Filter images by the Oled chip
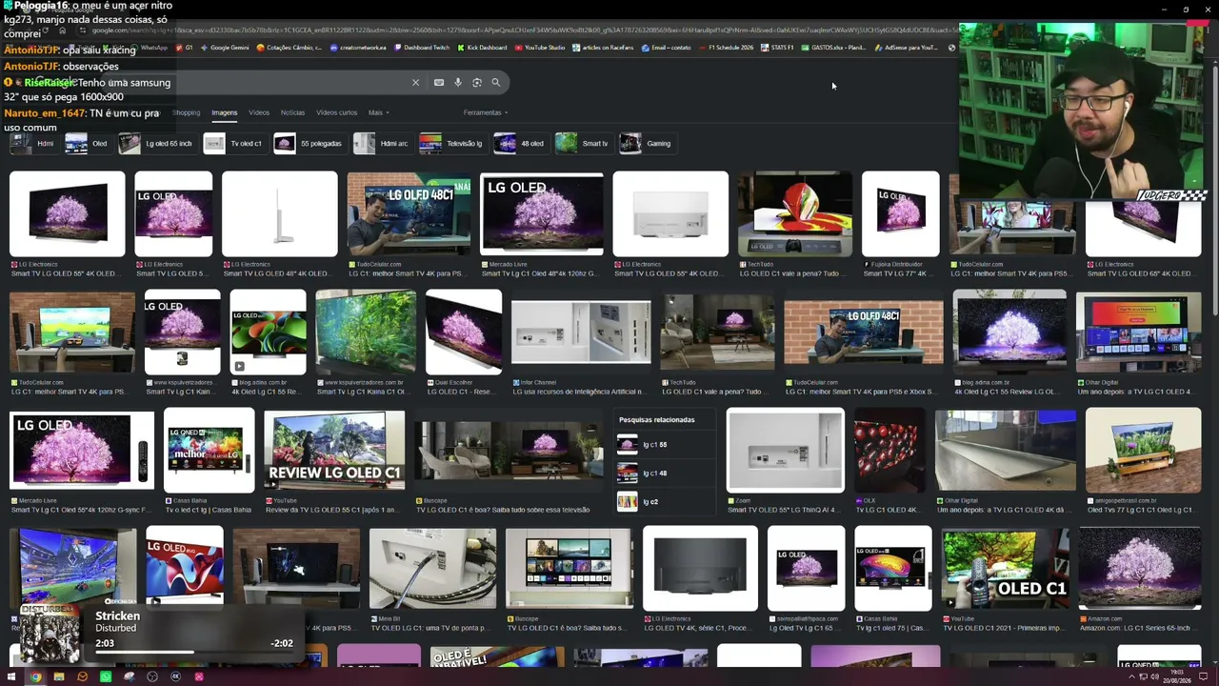1219x686 pixels. point(87,144)
